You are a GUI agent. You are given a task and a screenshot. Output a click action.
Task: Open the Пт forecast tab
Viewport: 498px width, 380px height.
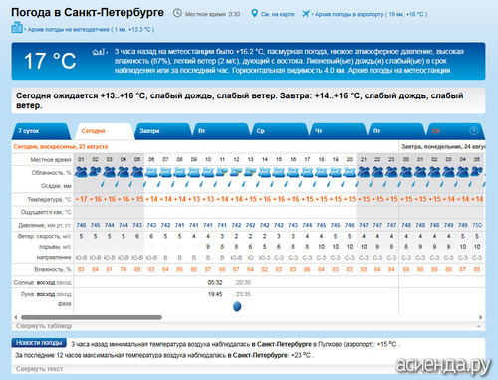coord(395,131)
